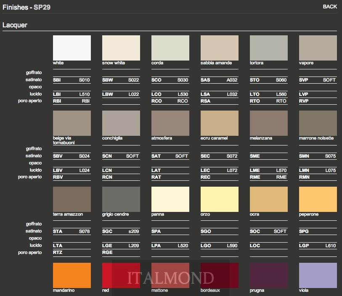Click the L610 code under peperone
The width and height of the screenshot is (342, 296).
tap(331, 246)
